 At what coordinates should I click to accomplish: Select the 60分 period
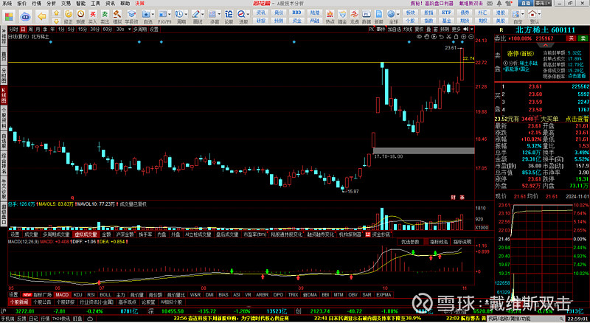pyautogui.click(x=108, y=29)
